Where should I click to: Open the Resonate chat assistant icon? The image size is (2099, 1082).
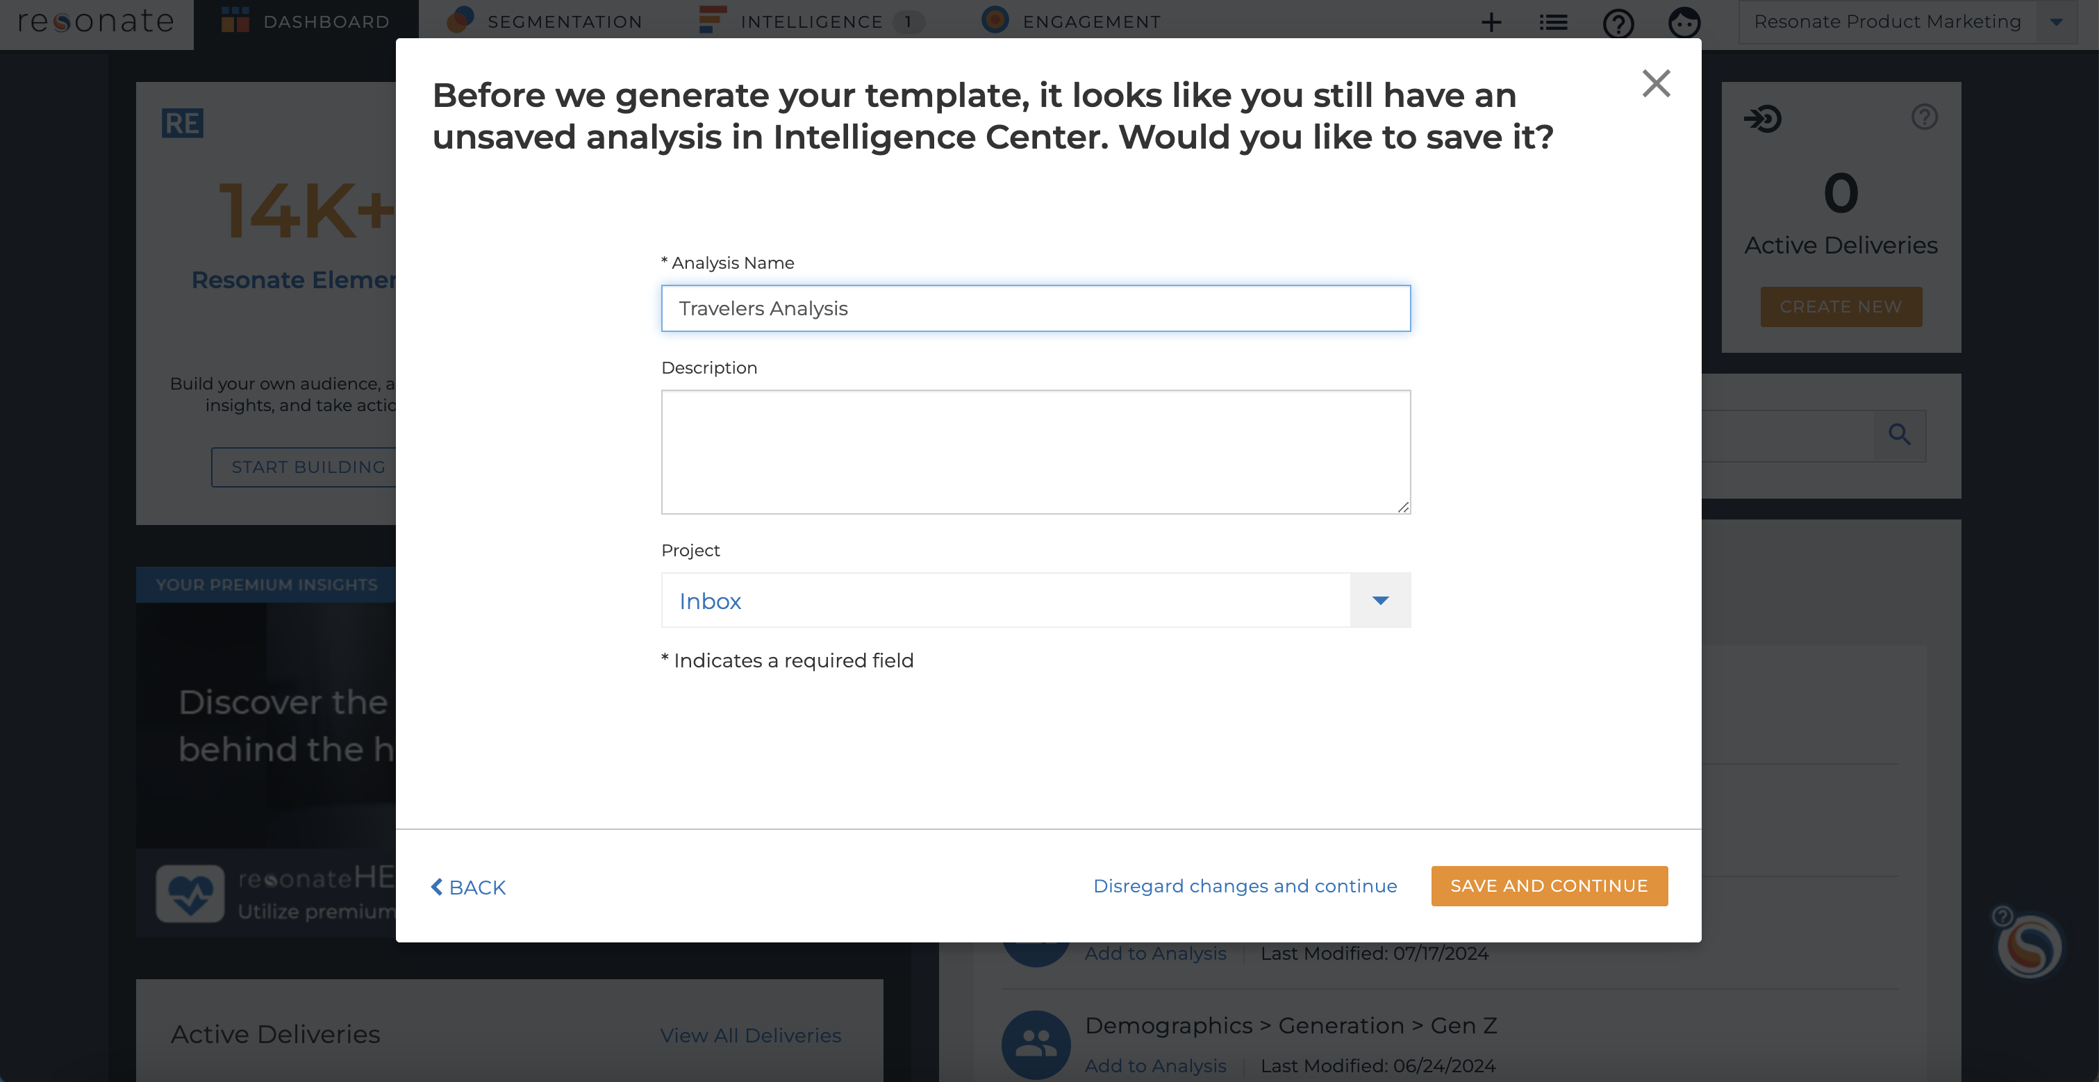[x=2030, y=946]
